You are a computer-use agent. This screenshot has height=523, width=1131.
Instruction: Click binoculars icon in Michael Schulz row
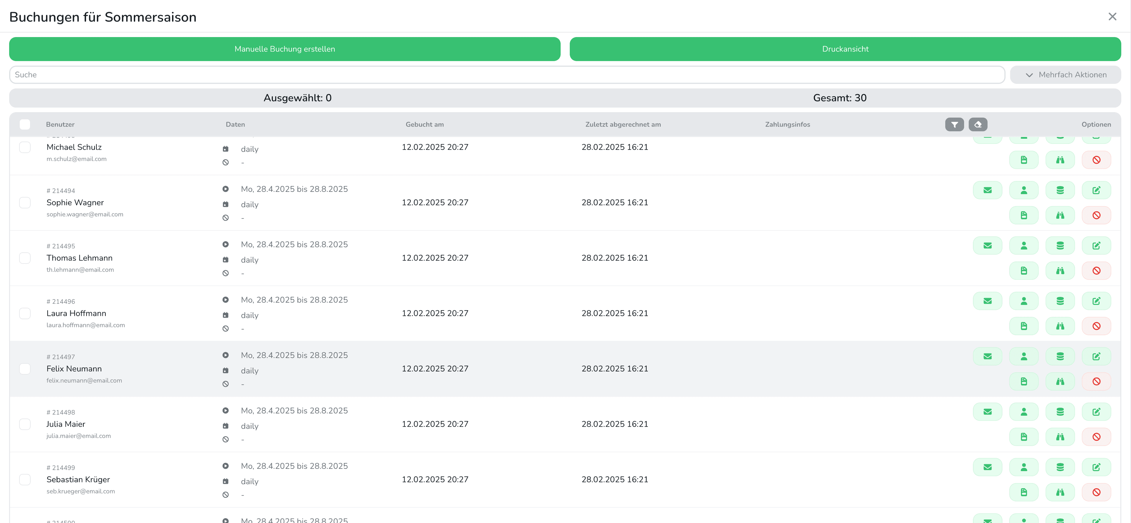tap(1060, 160)
